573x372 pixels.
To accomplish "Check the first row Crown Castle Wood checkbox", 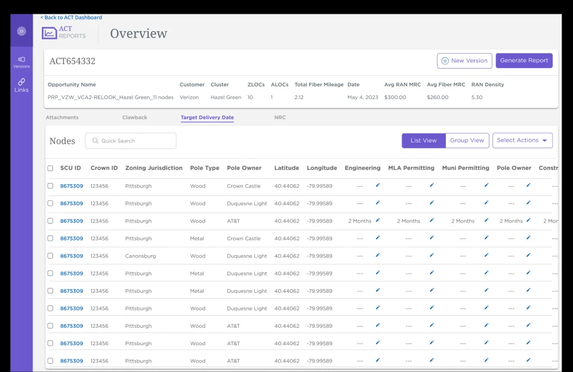I will (x=50, y=186).
